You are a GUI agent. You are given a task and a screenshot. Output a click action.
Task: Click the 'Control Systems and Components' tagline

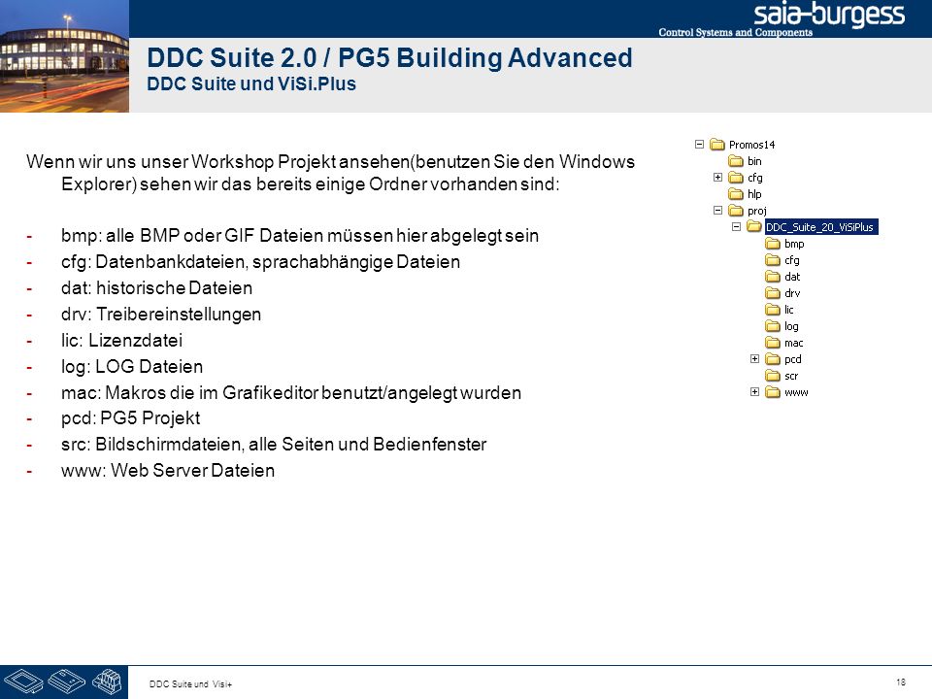point(735,32)
